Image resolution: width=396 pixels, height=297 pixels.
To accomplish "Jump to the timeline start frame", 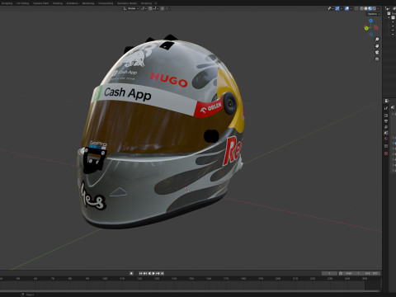I will click(140, 273).
